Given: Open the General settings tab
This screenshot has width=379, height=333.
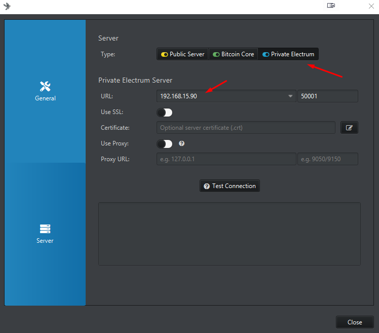Looking at the screenshot, I should pos(45,91).
